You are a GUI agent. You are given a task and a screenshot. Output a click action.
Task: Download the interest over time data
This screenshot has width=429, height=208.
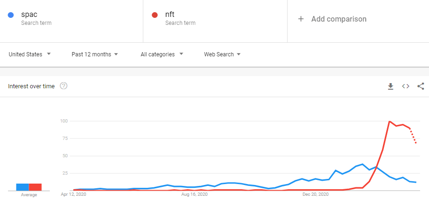[x=390, y=86]
